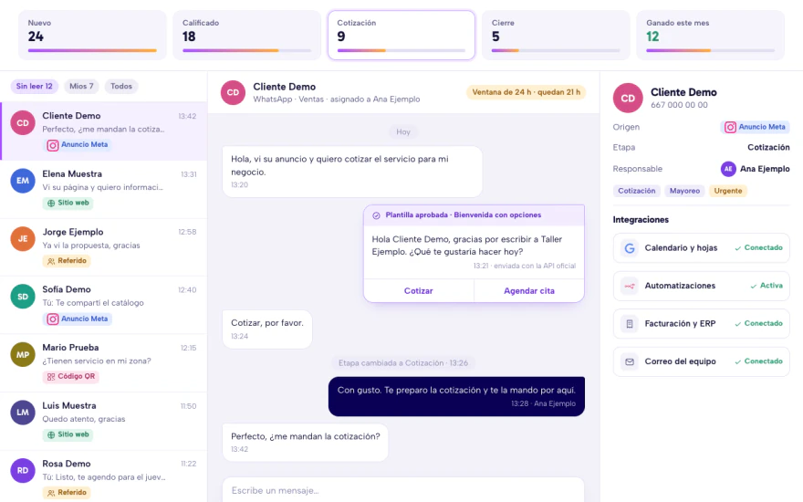
Task: Click Mario Prueba's MP avatar
Action: click(x=23, y=354)
